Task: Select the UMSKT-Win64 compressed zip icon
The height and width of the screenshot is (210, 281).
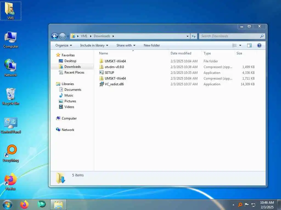Action: pyautogui.click(x=102, y=78)
